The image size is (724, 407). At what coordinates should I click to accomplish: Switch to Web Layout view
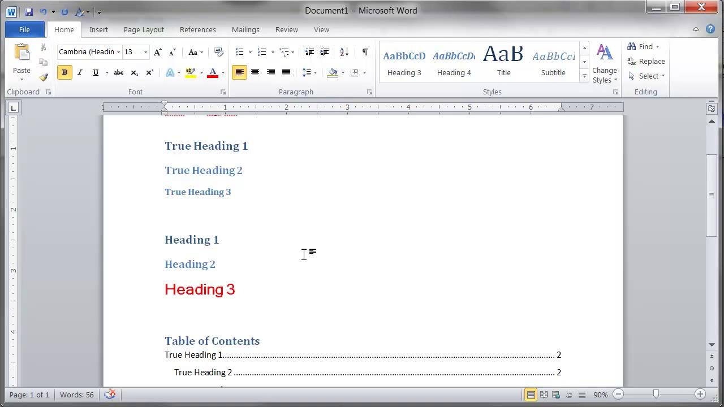[x=556, y=395]
